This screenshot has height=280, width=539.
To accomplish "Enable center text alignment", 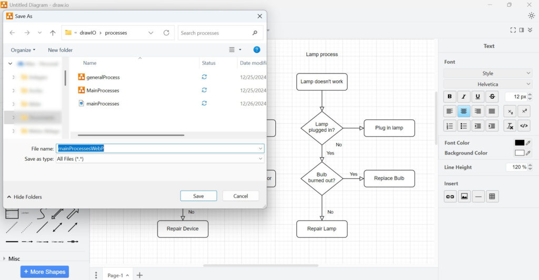I will pyautogui.click(x=464, y=111).
